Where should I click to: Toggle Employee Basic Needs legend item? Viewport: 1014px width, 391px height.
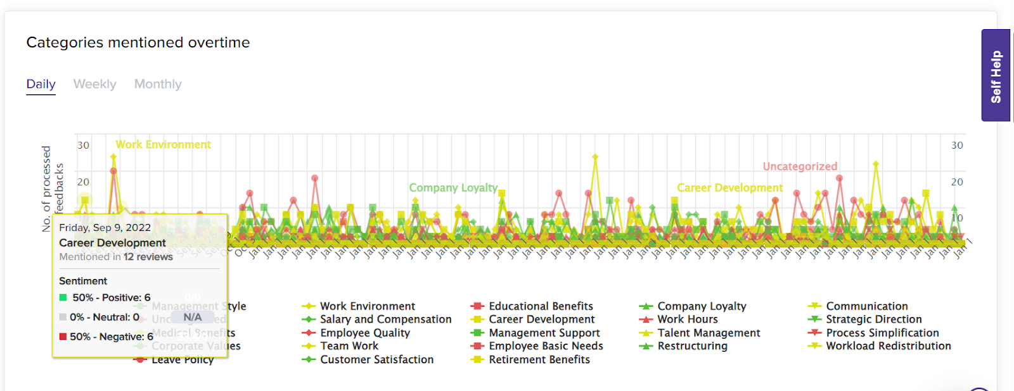point(546,346)
